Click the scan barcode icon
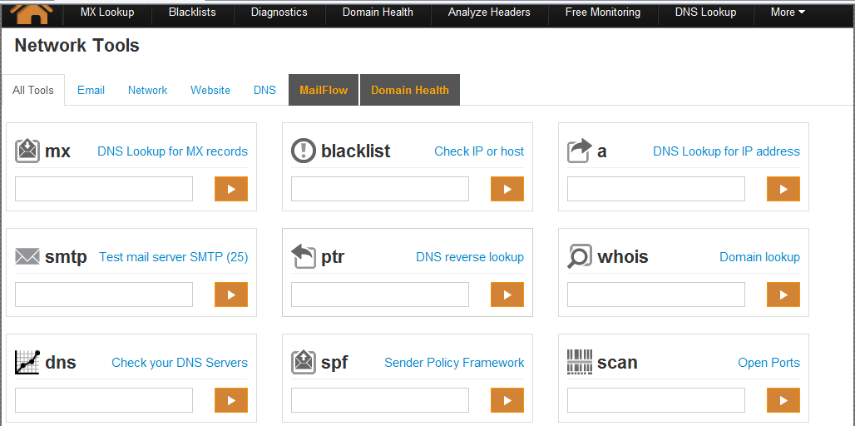The width and height of the screenshot is (855, 426). (580, 363)
